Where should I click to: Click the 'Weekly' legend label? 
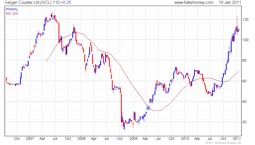pyautogui.click(x=12, y=9)
